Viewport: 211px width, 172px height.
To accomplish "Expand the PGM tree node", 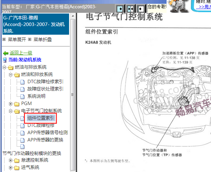I will (x=10, y=104).
